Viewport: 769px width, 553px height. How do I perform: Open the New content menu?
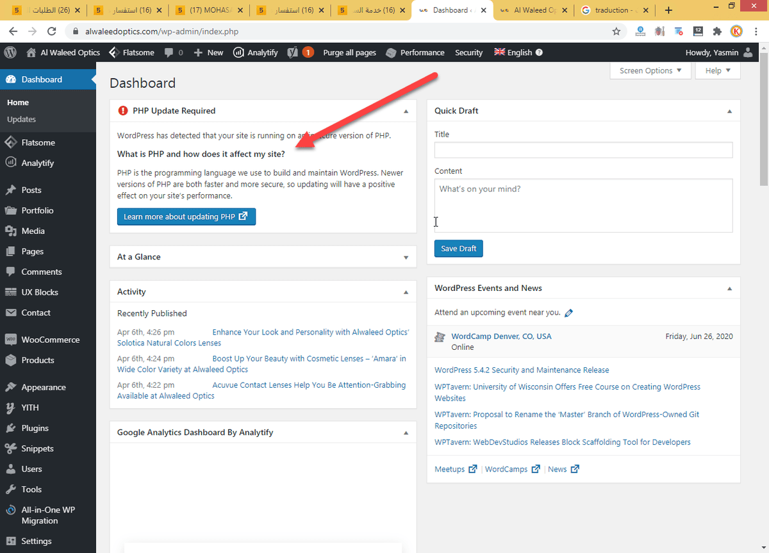[208, 53]
